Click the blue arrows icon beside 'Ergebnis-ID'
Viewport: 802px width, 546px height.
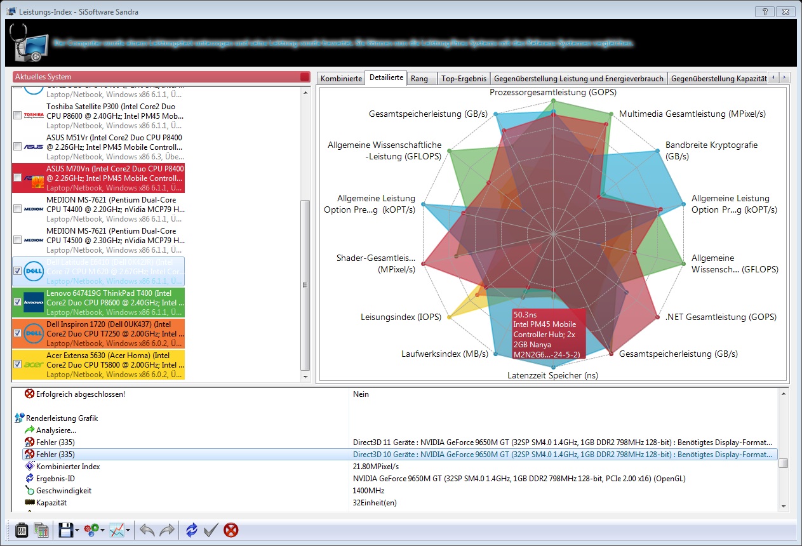[29, 478]
